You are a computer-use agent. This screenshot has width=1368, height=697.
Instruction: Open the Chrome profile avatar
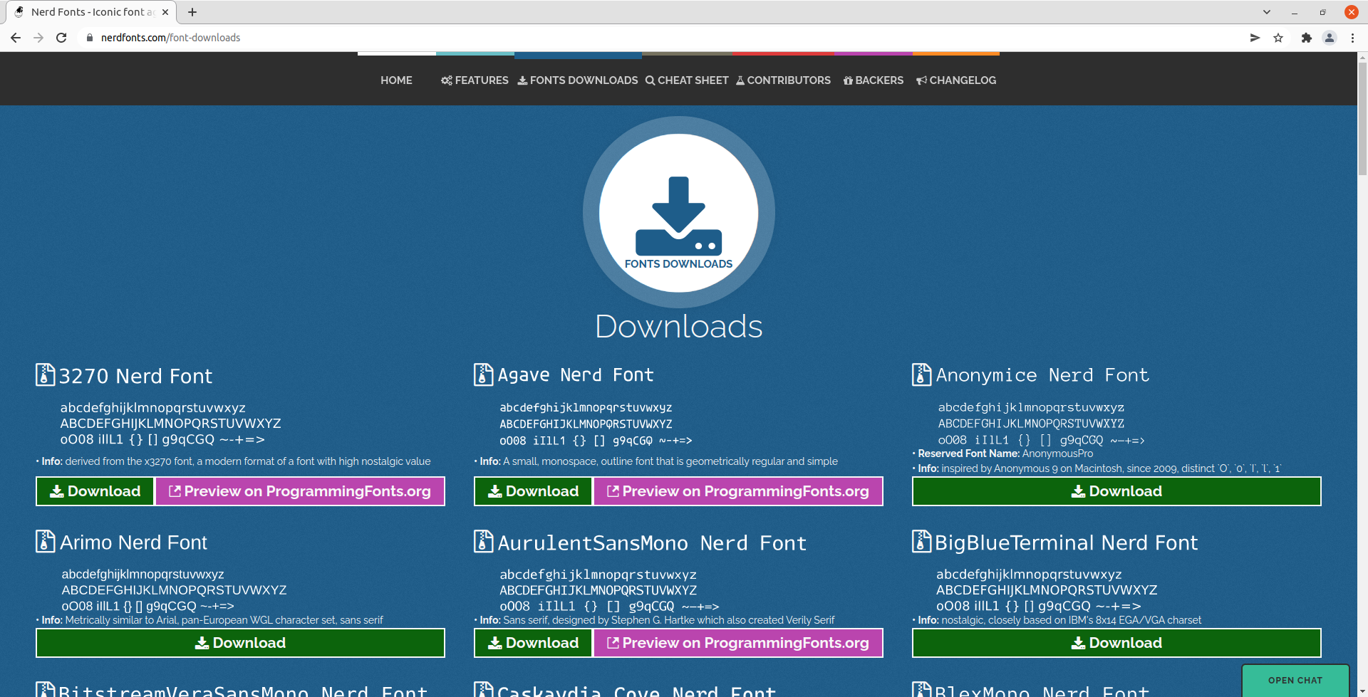click(x=1330, y=38)
